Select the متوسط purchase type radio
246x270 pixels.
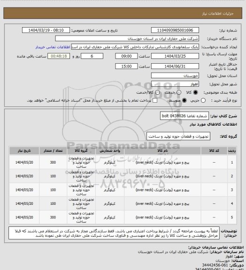[x=184, y=100]
